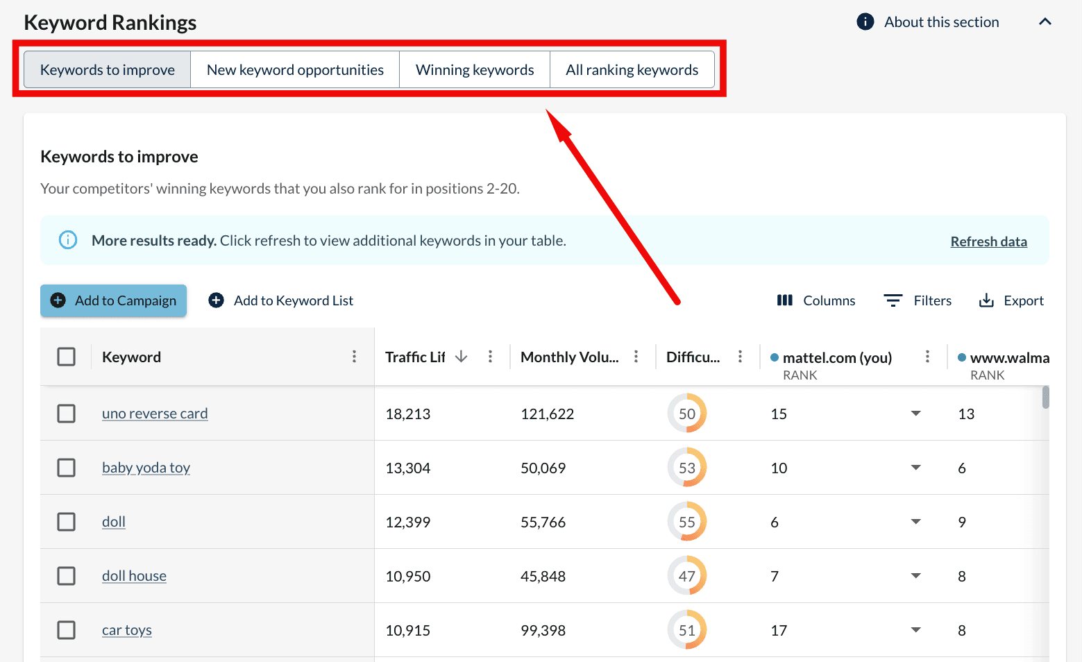Click the Export download icon
This screenshot has height=662, width=1082.
[x=986, y=300]
